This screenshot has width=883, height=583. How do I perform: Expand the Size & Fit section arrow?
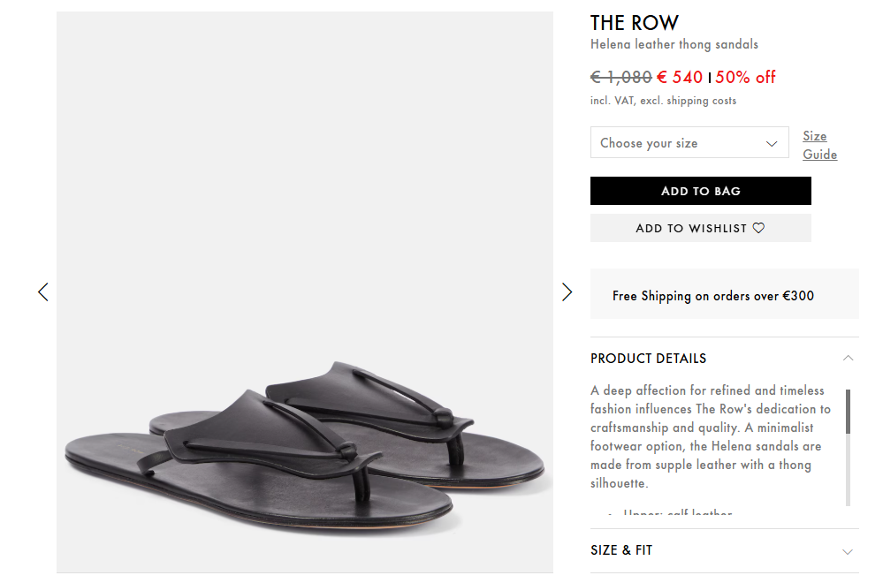(x=848, y=551)
